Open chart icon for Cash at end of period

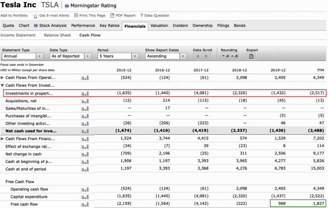tap(85, 169)
